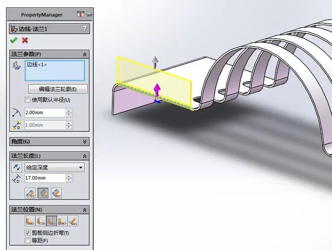
Task: Decrease flange length with down spinner
Action: click(69, 180)
